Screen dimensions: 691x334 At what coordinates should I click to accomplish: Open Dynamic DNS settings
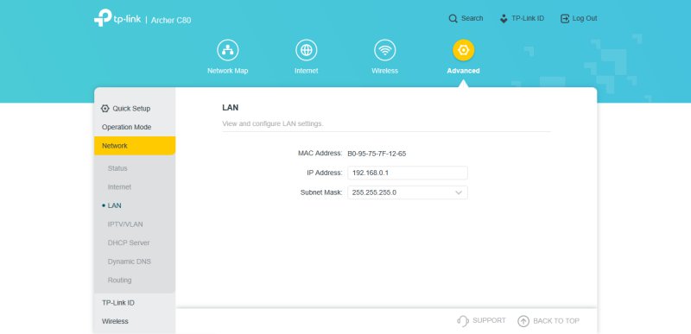pyautogui.click(x=129, y=262)
